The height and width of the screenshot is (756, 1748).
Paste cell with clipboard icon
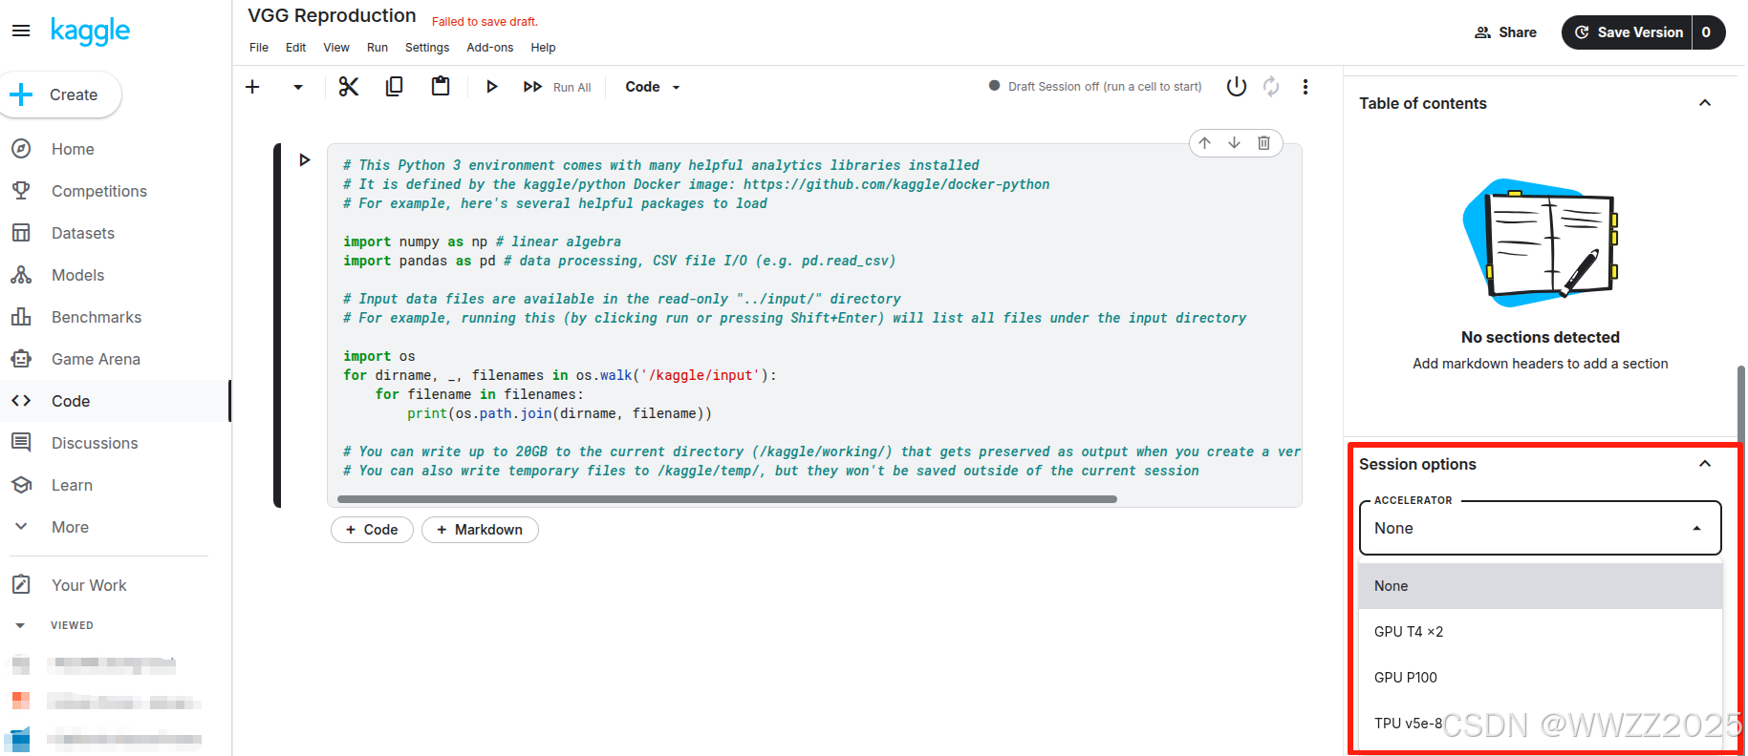[441, 87]
